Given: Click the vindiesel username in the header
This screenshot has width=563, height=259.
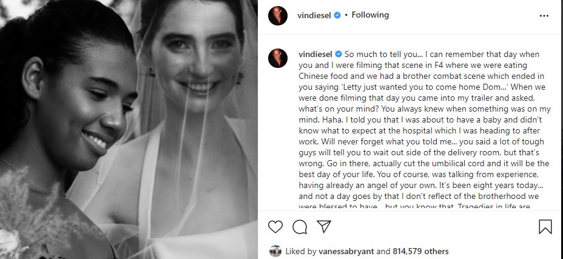Looking at the screenshot, I should 314,15.
